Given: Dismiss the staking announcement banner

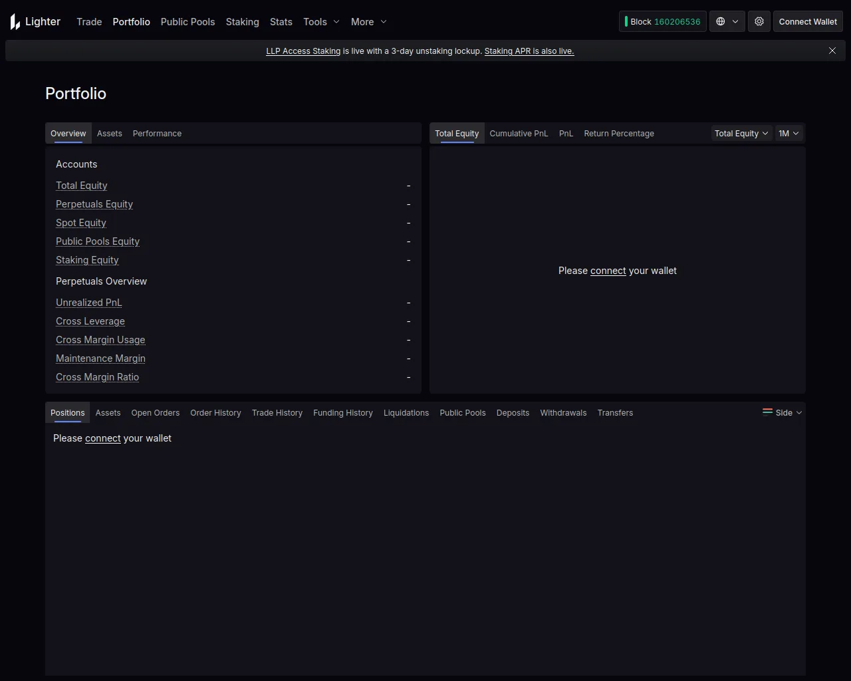Looking at the screenshot, I should click(x=832, y=51).
